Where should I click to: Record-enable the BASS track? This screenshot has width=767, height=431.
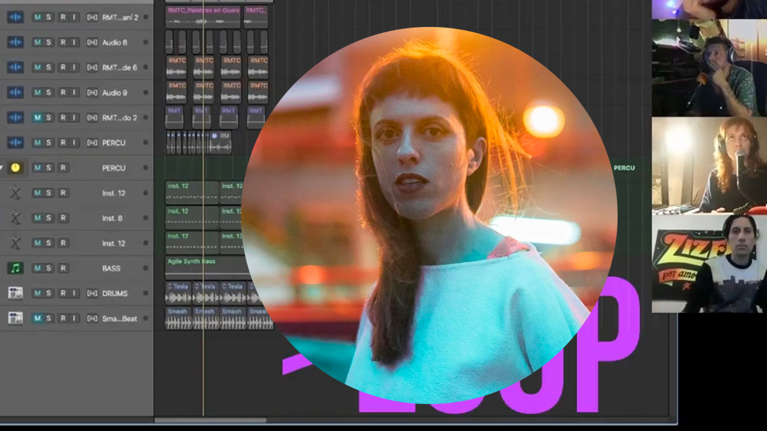(63, 268)
